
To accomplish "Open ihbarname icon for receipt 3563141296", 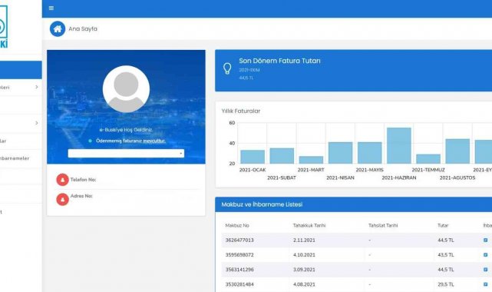I will [x=485, y=270].
